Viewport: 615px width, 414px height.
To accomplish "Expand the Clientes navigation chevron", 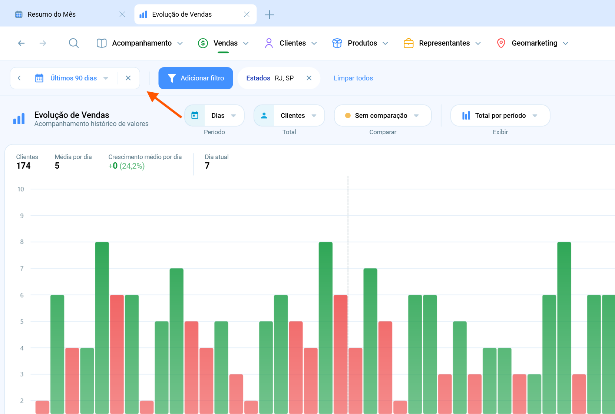I will 314,43.
